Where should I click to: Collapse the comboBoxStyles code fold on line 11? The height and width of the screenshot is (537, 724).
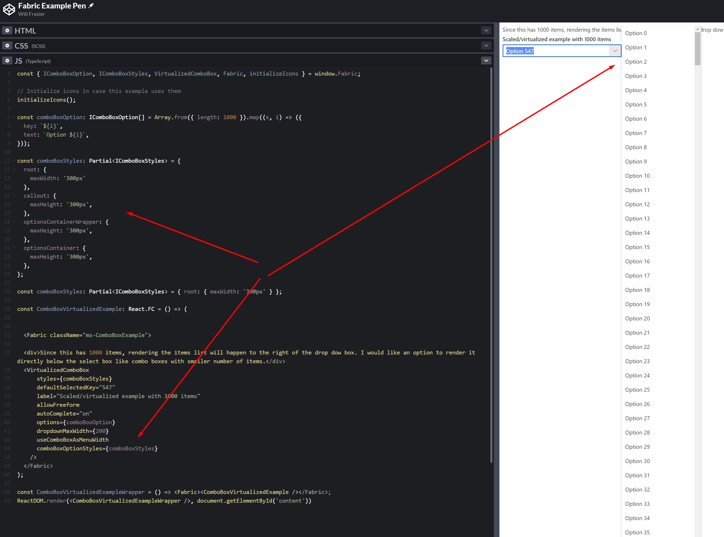(14, 161)
